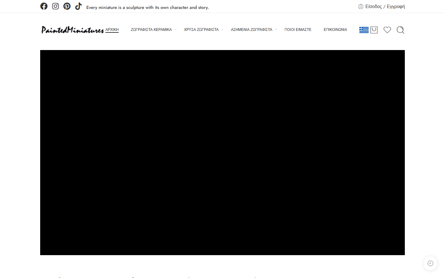Click the black hero video area

click(x=222, y=153)
